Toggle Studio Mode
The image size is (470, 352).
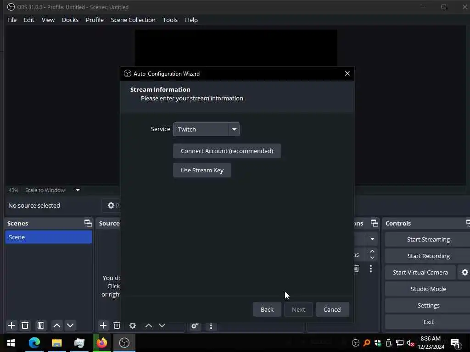click(428, 289)
